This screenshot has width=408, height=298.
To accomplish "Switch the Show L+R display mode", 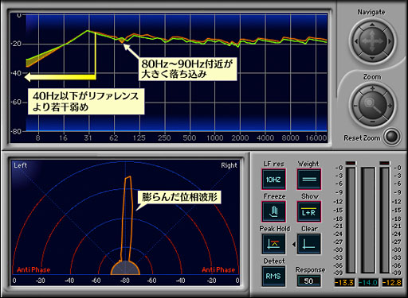I will click(x=309, y=211).
